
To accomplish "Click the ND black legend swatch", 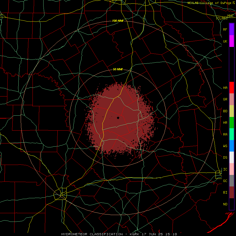I will [232, 204].
